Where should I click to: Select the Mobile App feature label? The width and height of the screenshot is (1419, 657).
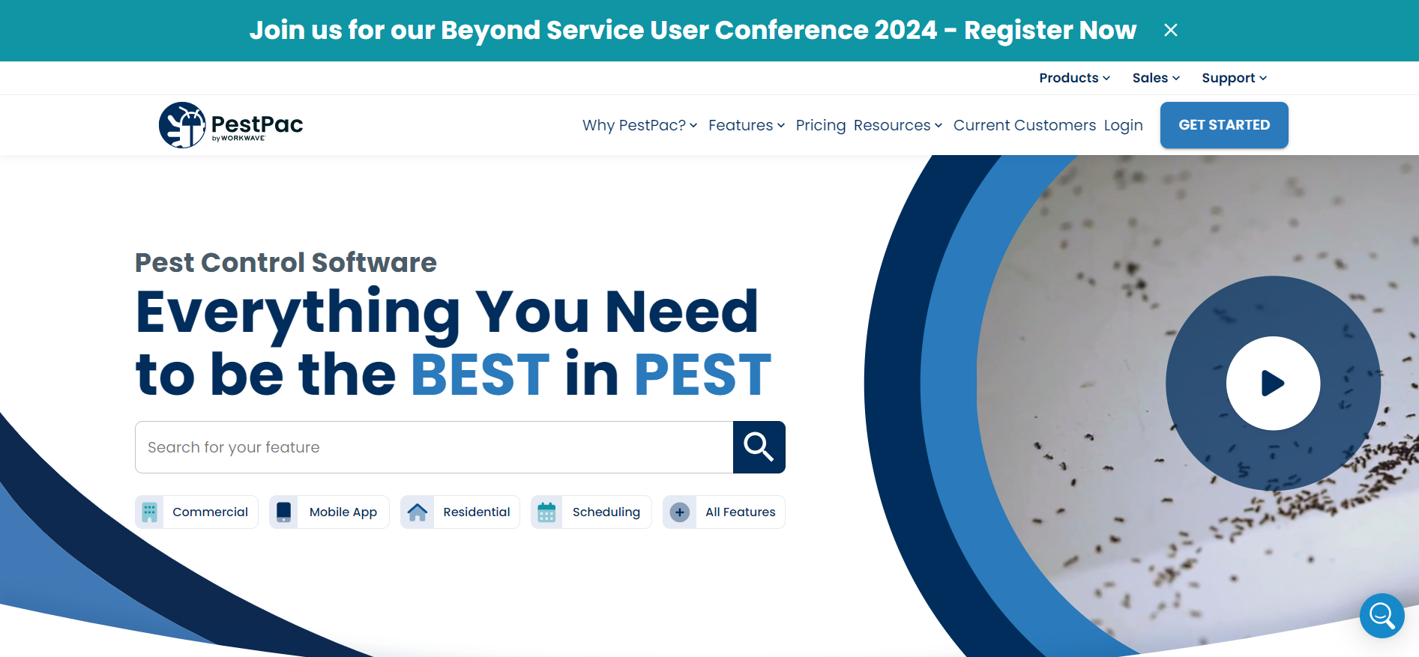click(x=343, y=512)
